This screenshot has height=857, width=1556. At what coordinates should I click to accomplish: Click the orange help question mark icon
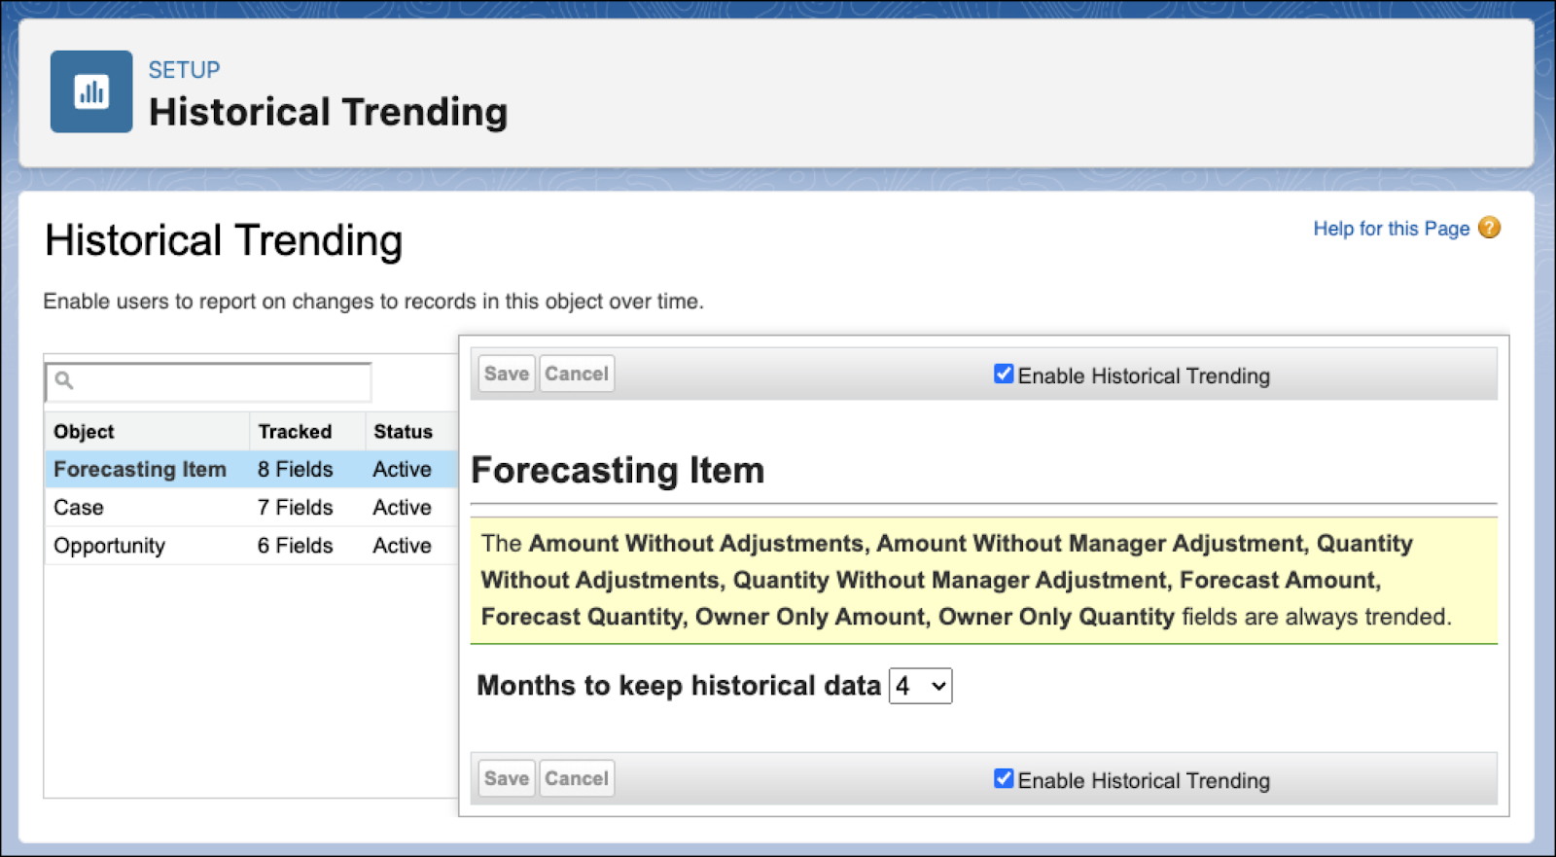[x=1489, y=228]
